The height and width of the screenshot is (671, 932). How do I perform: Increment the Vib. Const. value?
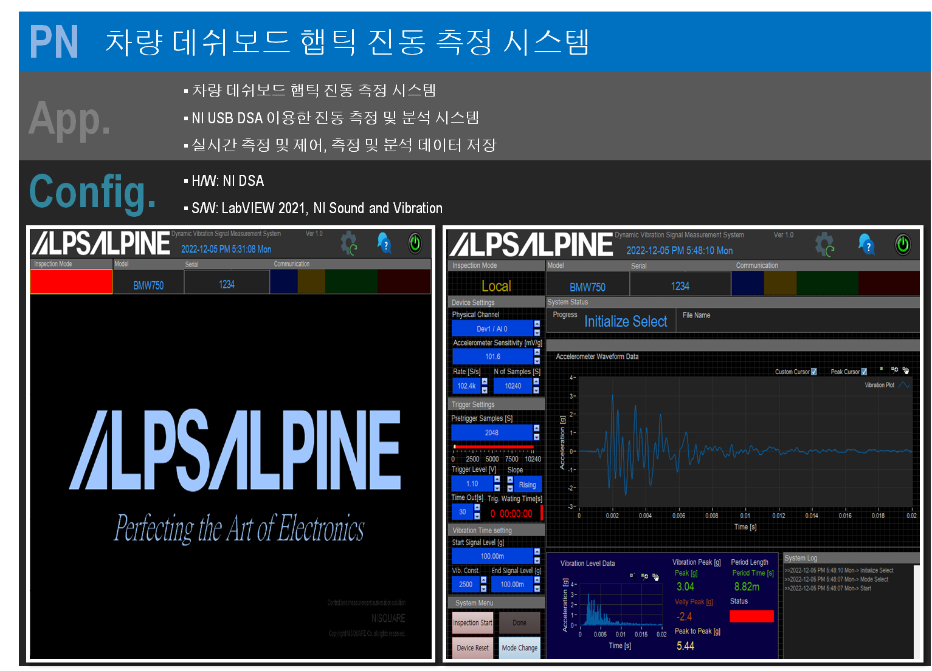coord(484,580)
